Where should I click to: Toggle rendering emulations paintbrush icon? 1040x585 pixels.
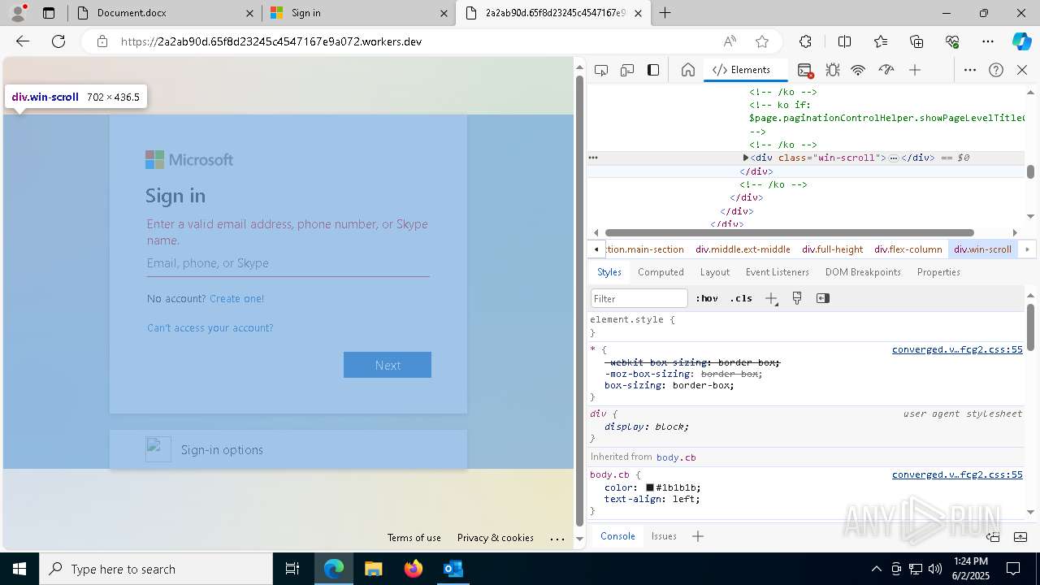[797, 298]
